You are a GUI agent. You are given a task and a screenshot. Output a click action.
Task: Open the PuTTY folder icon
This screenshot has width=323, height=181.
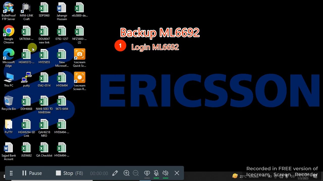pyautogui.click(x=9, y=126)
